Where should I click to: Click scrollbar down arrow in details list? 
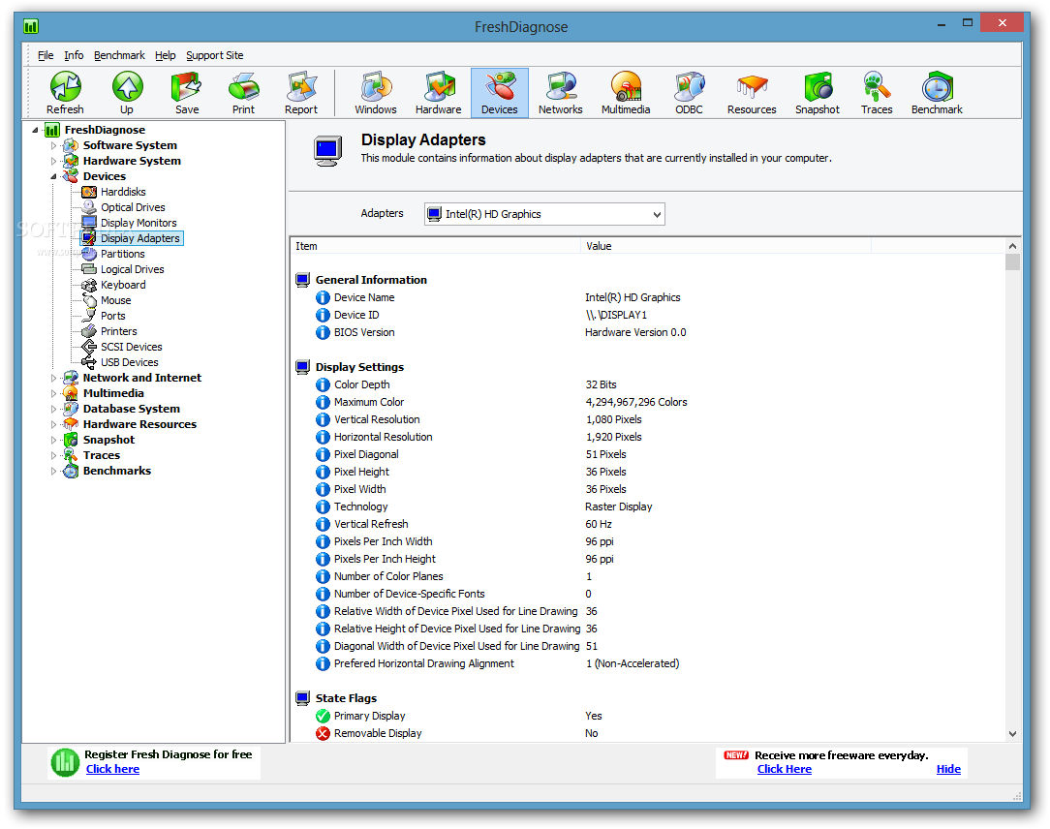click(x=1012, y=734)
